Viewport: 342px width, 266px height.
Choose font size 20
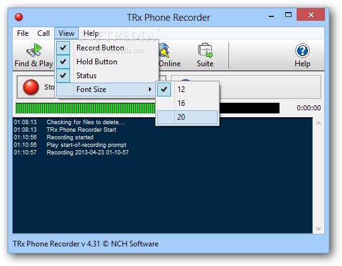point(187,117)
